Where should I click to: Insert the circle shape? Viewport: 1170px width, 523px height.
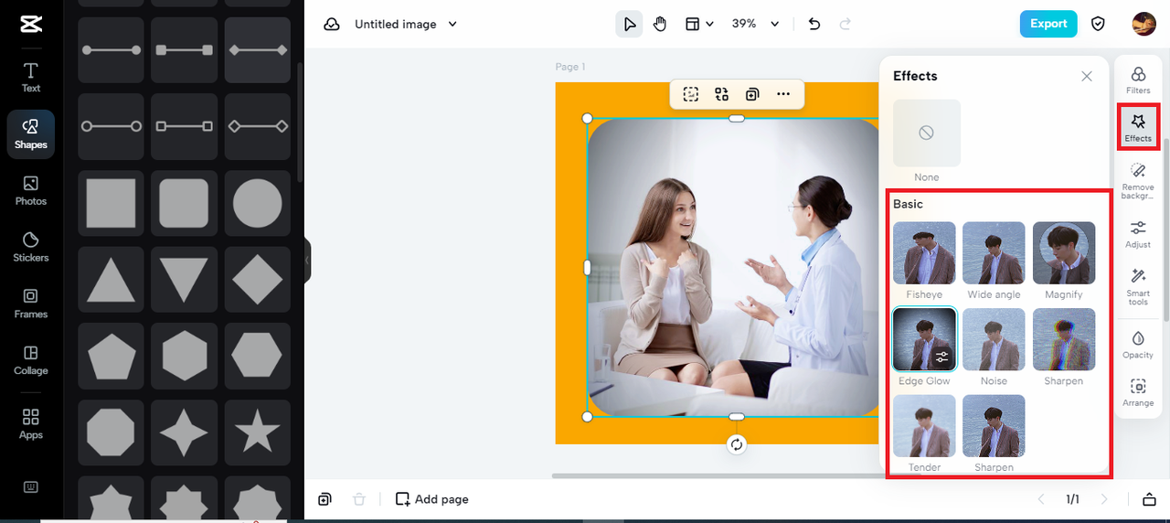pyautogui.click(x=258, y=203)
